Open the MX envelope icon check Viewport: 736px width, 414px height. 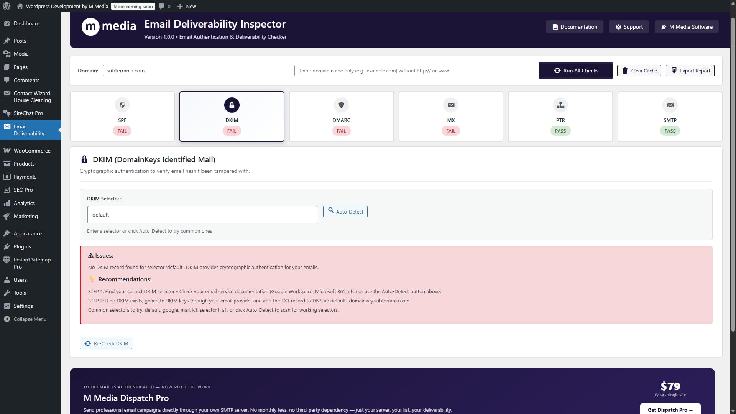click(451, 105)
